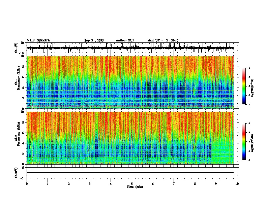Click time axis tick label "1"
267x206 pixels.
(x=48, y=184)
